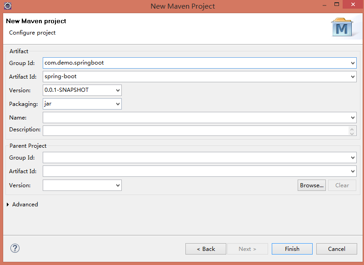Open the Parent Project Group Id dropdown arrow

pyautogui.click(x=353, y=158)
